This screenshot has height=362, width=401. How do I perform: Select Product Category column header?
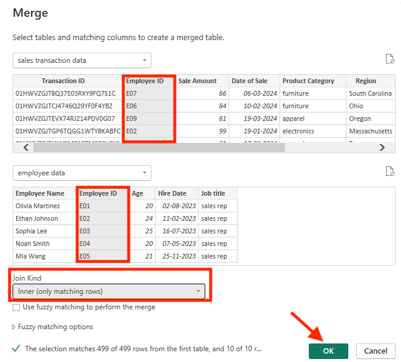[313, 81]
